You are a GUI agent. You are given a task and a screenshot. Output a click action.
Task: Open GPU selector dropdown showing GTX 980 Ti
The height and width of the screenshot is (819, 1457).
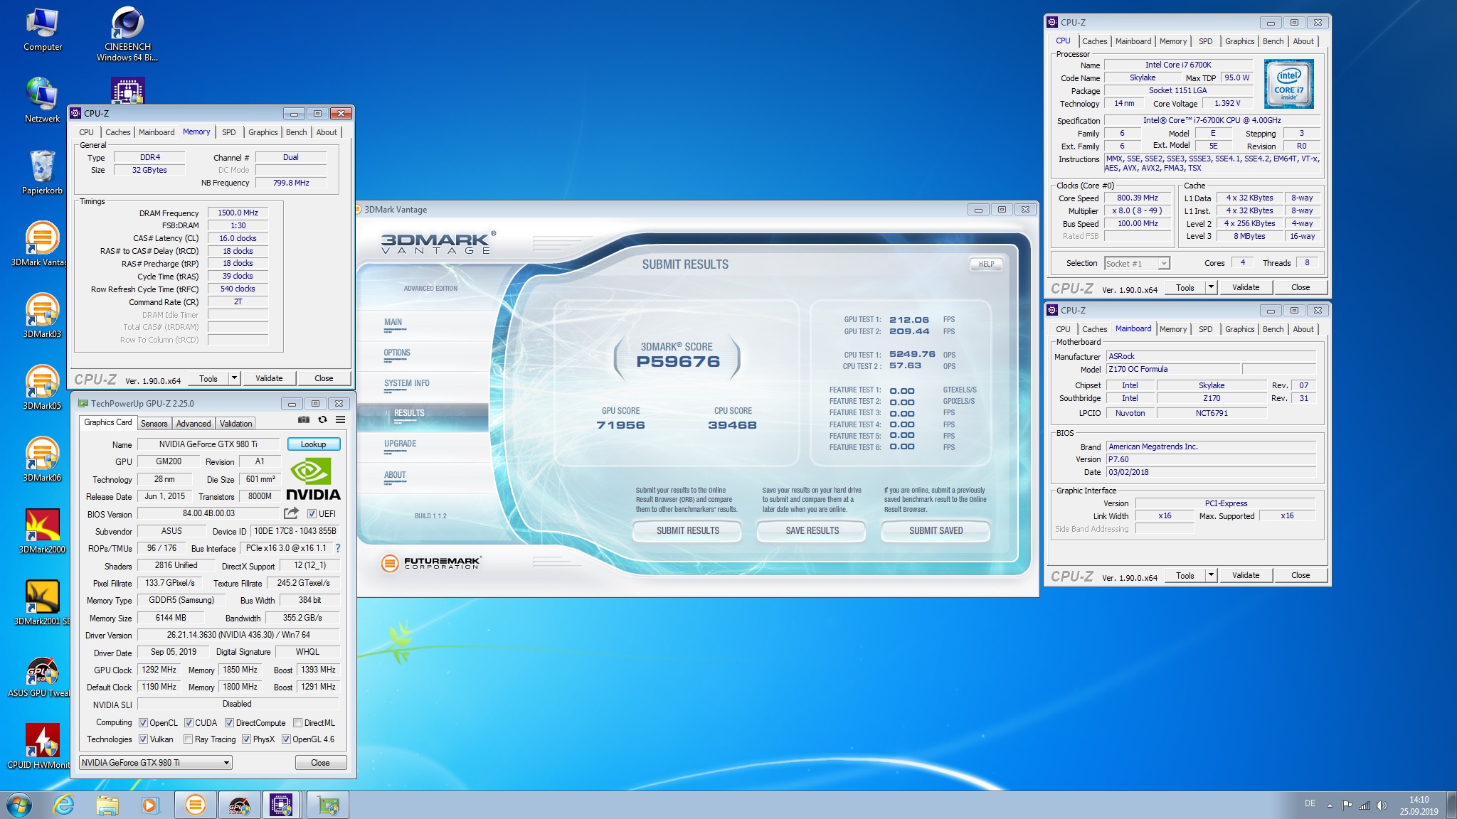click(156, 763)
